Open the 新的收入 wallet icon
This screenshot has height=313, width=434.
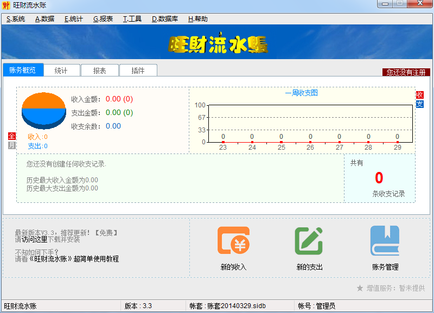click(x=233, y=240)
